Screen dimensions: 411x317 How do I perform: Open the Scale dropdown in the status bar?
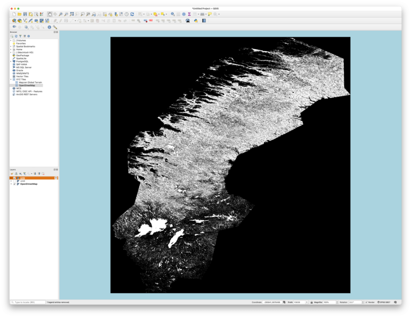307,302
